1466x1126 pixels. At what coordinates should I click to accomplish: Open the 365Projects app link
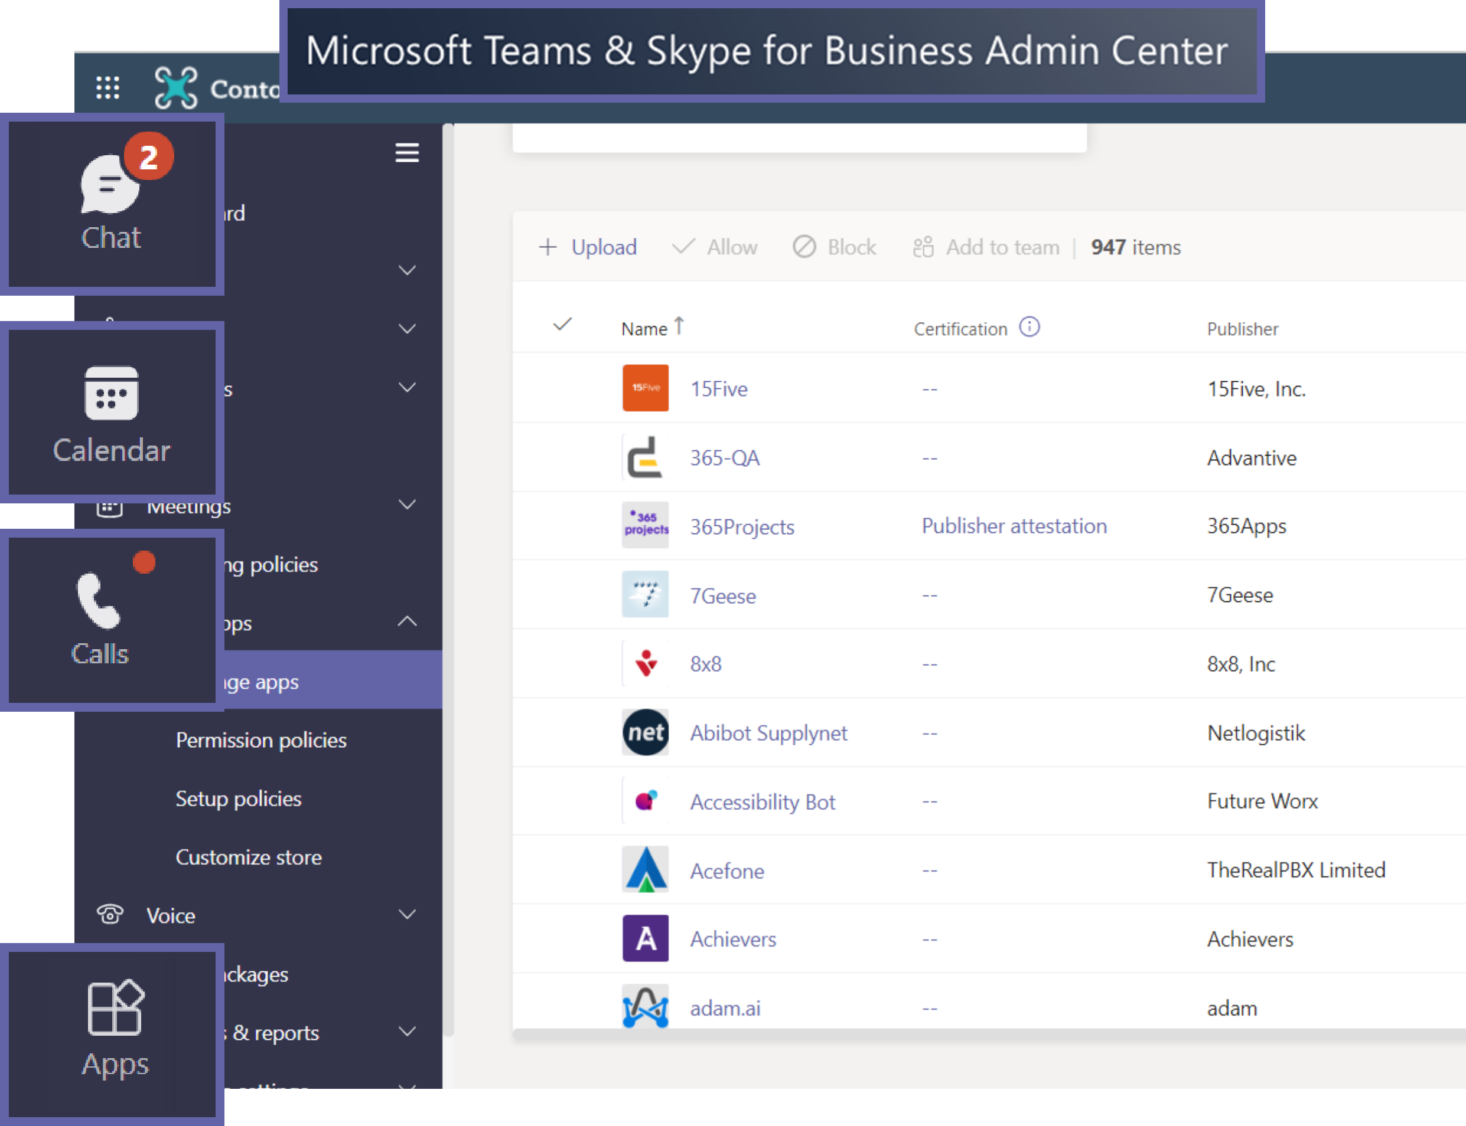(x=742, y=527)
